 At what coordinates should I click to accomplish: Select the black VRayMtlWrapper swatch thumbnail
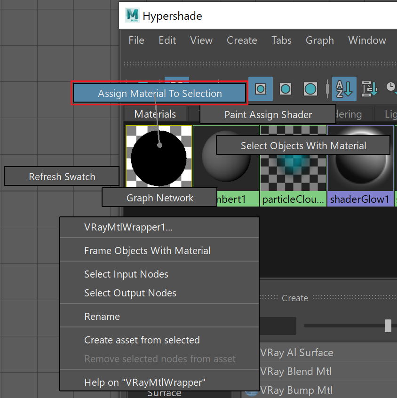[x=159, y=158]
